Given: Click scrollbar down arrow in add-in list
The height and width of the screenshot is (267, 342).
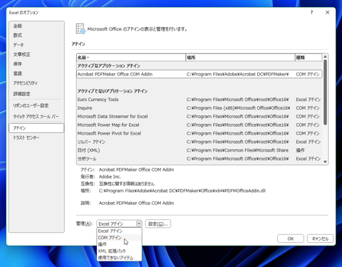Looking at the screenshot, I should coord(325,162).
